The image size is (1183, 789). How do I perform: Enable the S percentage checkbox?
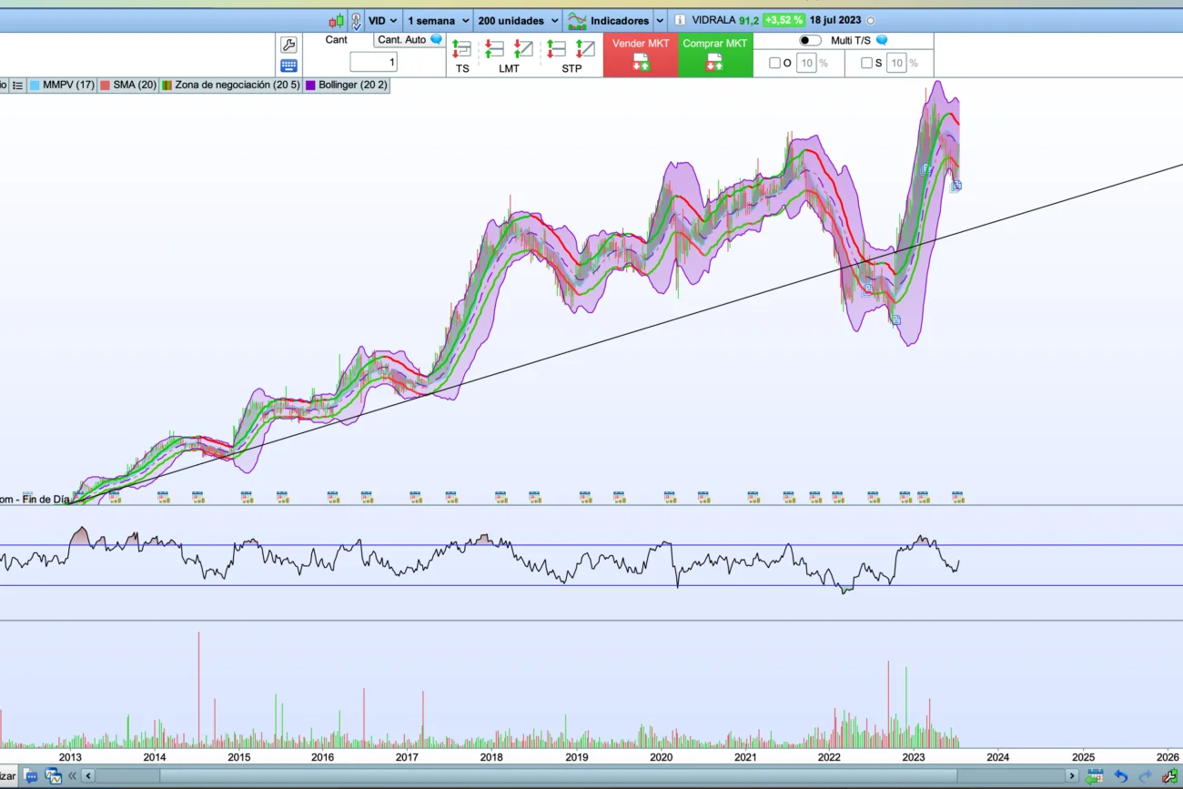[x=866, y=63]
